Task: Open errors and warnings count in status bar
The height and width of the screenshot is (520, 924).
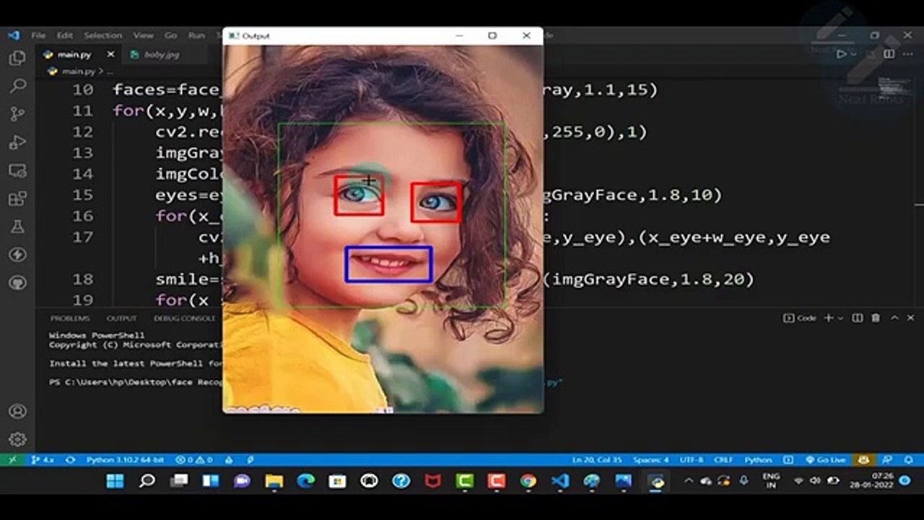Action: [194, 459]
